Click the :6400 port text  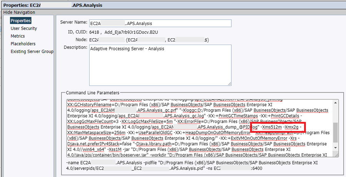click(257, 169)
